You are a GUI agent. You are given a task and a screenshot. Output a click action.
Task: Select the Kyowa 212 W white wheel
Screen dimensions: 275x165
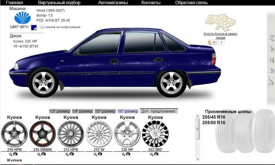(99, 134)
